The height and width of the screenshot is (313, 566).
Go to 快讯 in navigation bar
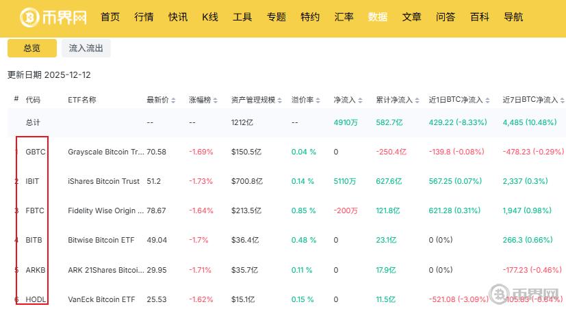(x=178, y=17)
